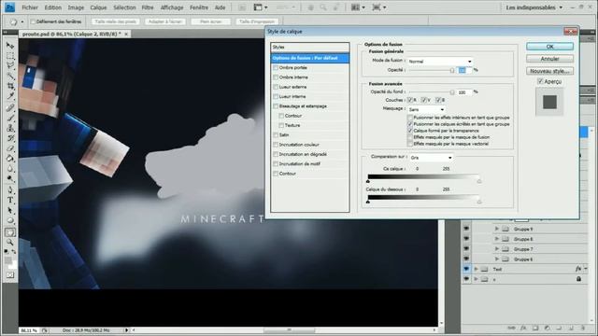Enable the Satin checkbox
This screenshot has width=598, height=336.
(276, 134)
